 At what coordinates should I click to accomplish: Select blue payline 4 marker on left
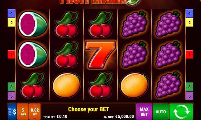[12, 13]
